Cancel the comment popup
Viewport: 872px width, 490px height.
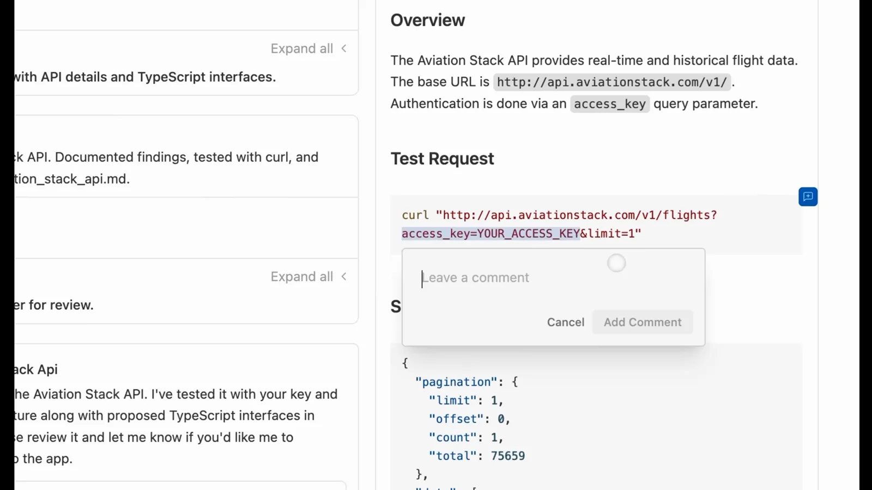tap(565, 322)
